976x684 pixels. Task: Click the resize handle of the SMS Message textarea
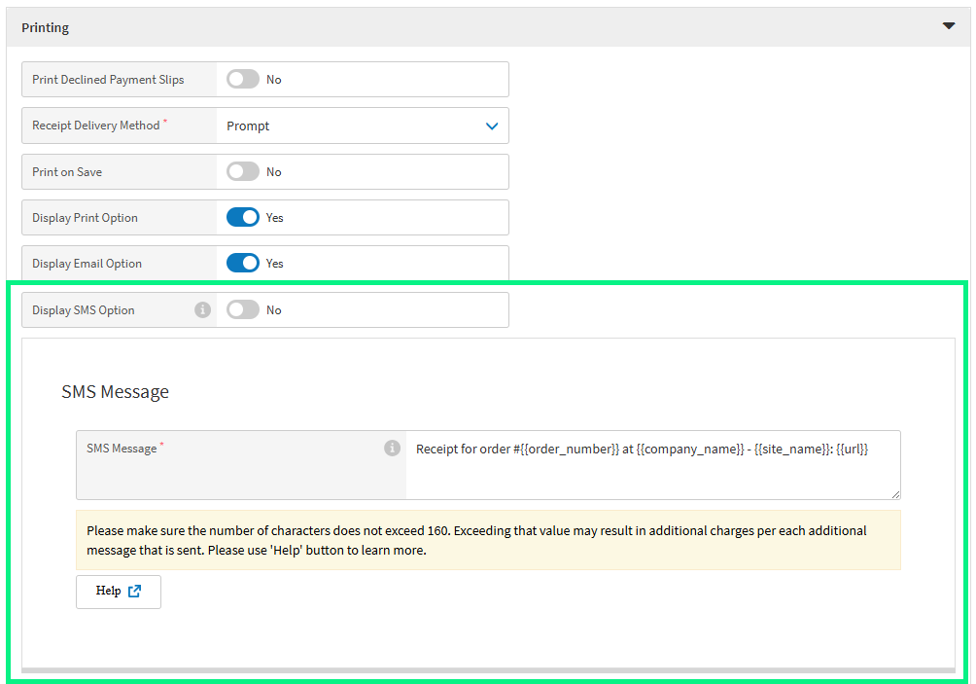coord(894,494)
